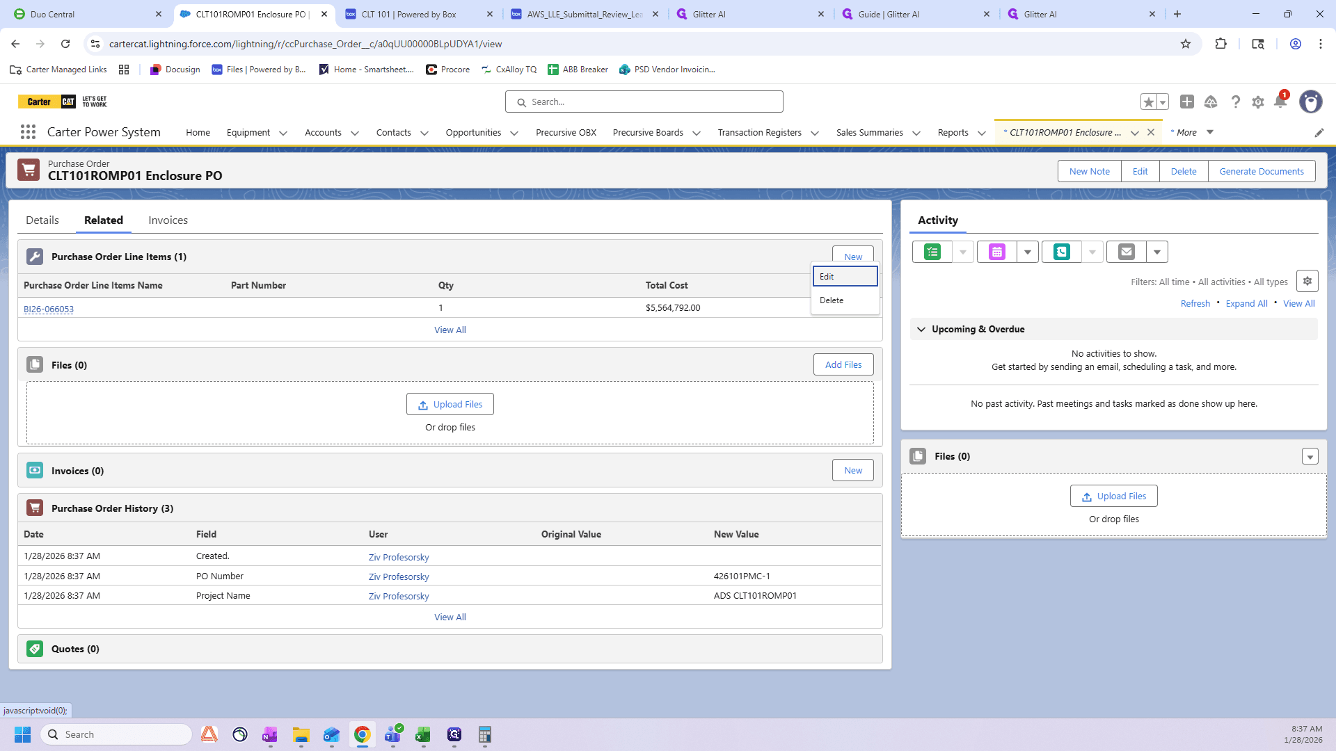Open line item BI26-066053 link
This screenshot has width=1336, height=751.
[x=49, y=309]
